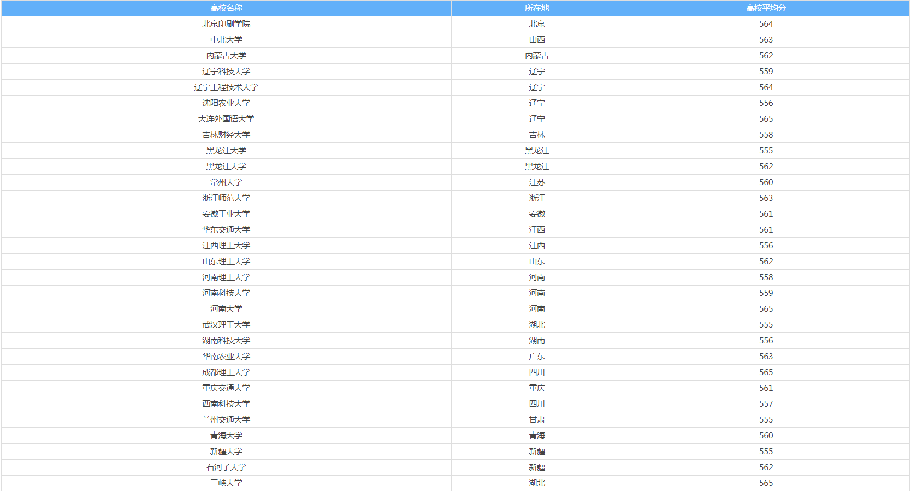The image size is (911, 493).
Task: Select the 河南科技大学 cell
Action: point(226,293)
